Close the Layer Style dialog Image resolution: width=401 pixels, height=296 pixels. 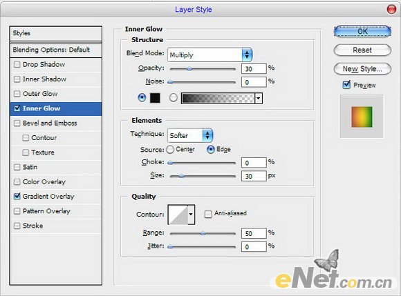click(x=391, y=10)
